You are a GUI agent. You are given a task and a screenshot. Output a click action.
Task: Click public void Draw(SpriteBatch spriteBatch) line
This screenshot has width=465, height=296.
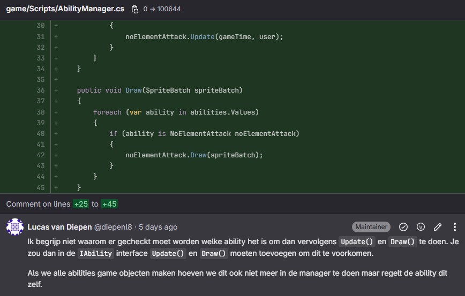(x=160, y=90)
